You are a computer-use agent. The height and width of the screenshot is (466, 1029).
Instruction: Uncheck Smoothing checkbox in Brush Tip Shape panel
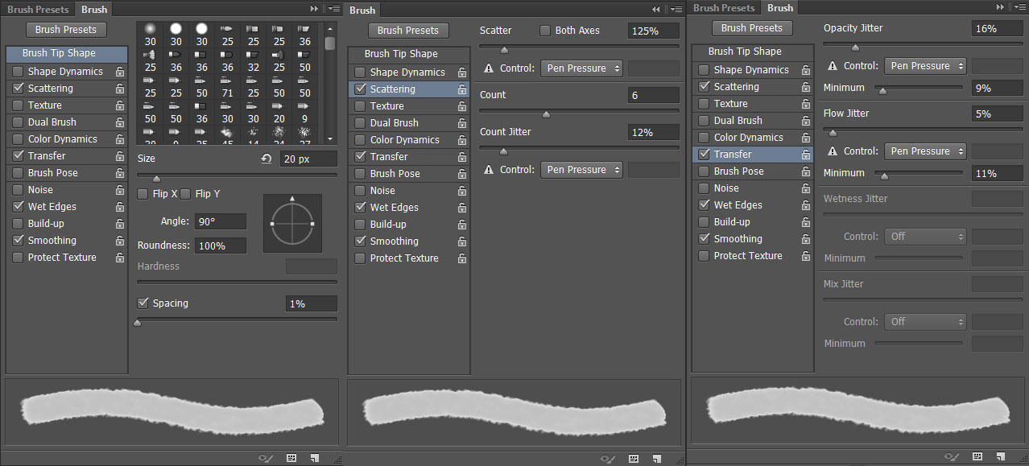18,241
